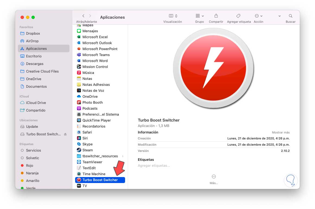315x209 pixels.
Task: Select the Notas app icon
Action: [79, 79]
